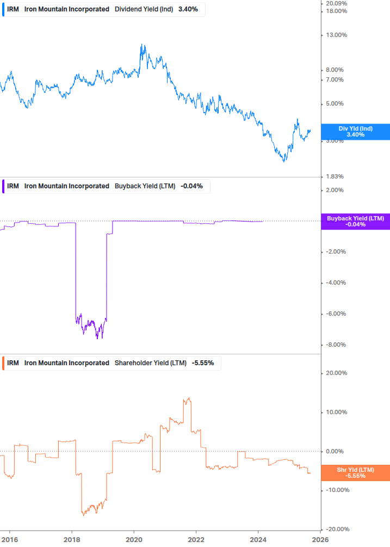Click the 7.00% dividend axis value
Image resolution: width=390 pixels, height=547 pixels.
click(x=335, y=80)
